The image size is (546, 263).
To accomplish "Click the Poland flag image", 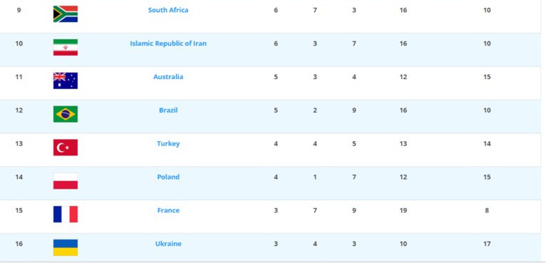I will [x=66, y=181].
